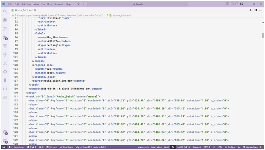Open the MongoDB leaf icon panel
The height and width of the screenshot is (150, 265).
click(x=5, y=80)
